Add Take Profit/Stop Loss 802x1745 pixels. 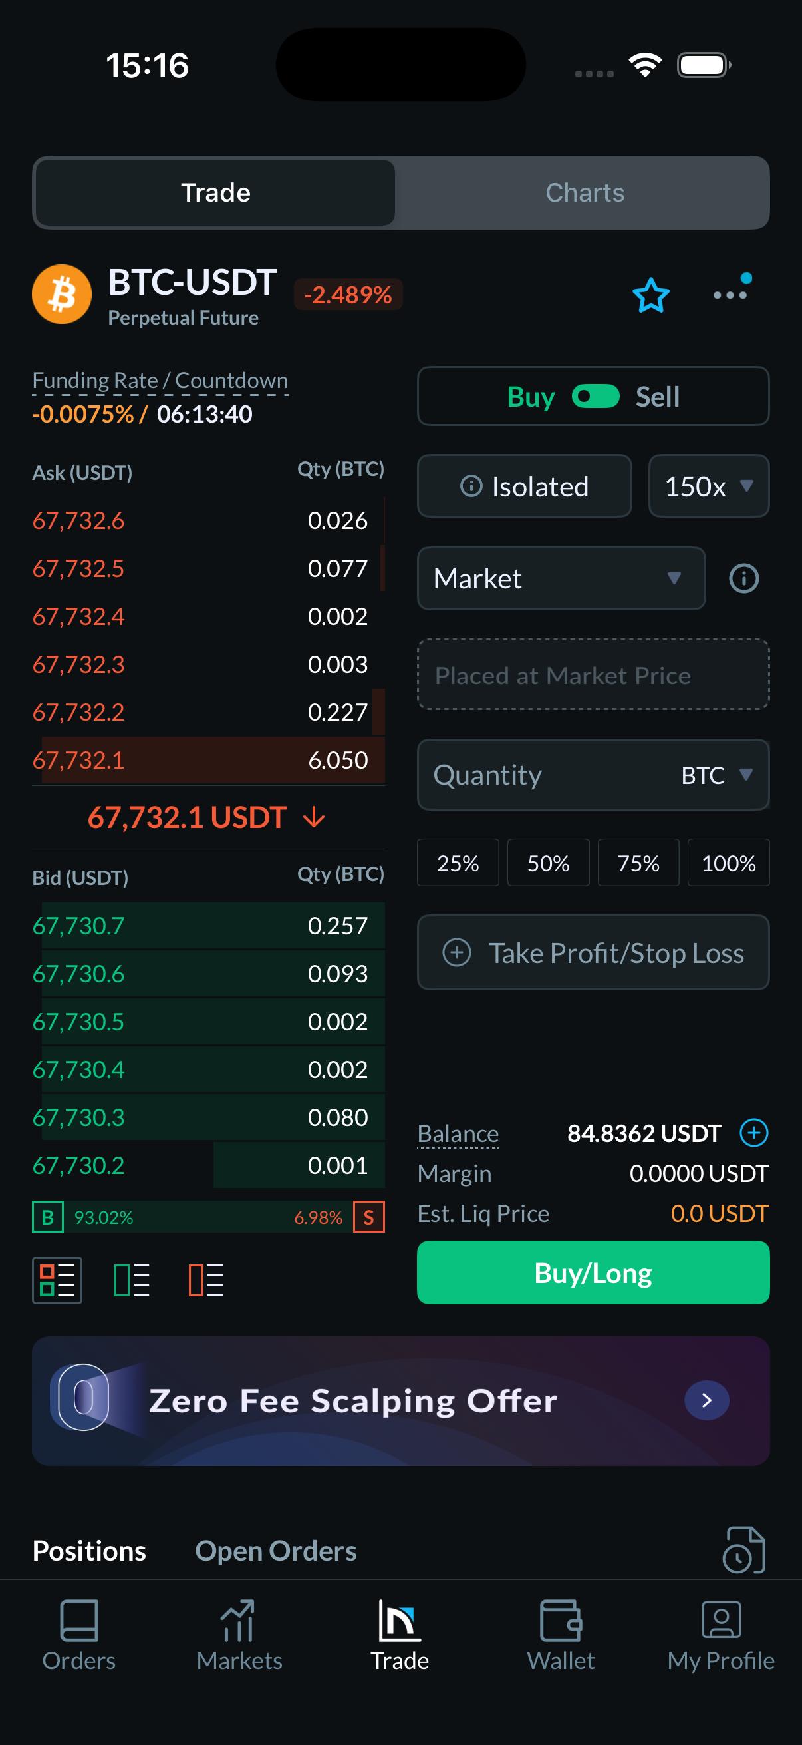point(593,952)
